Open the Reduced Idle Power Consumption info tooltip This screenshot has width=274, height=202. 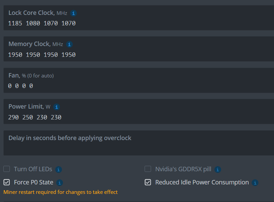[x=255, y=182]
